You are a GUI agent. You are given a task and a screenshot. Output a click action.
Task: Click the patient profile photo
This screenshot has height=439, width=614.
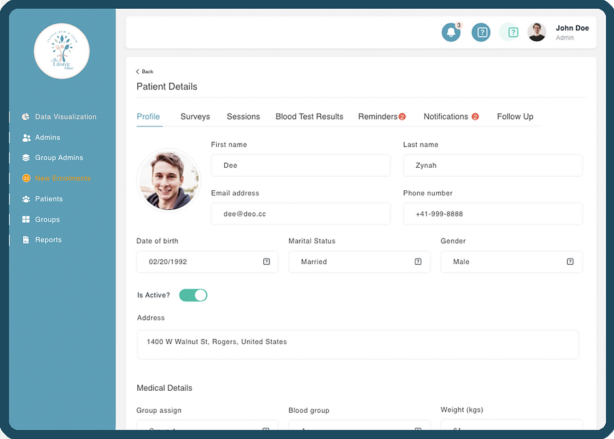169,180
